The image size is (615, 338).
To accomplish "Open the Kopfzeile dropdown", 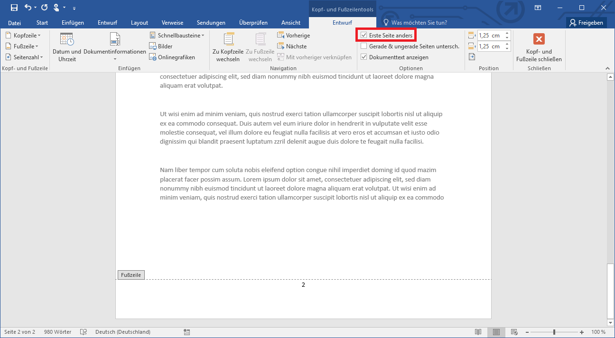I will click(23, 36).
